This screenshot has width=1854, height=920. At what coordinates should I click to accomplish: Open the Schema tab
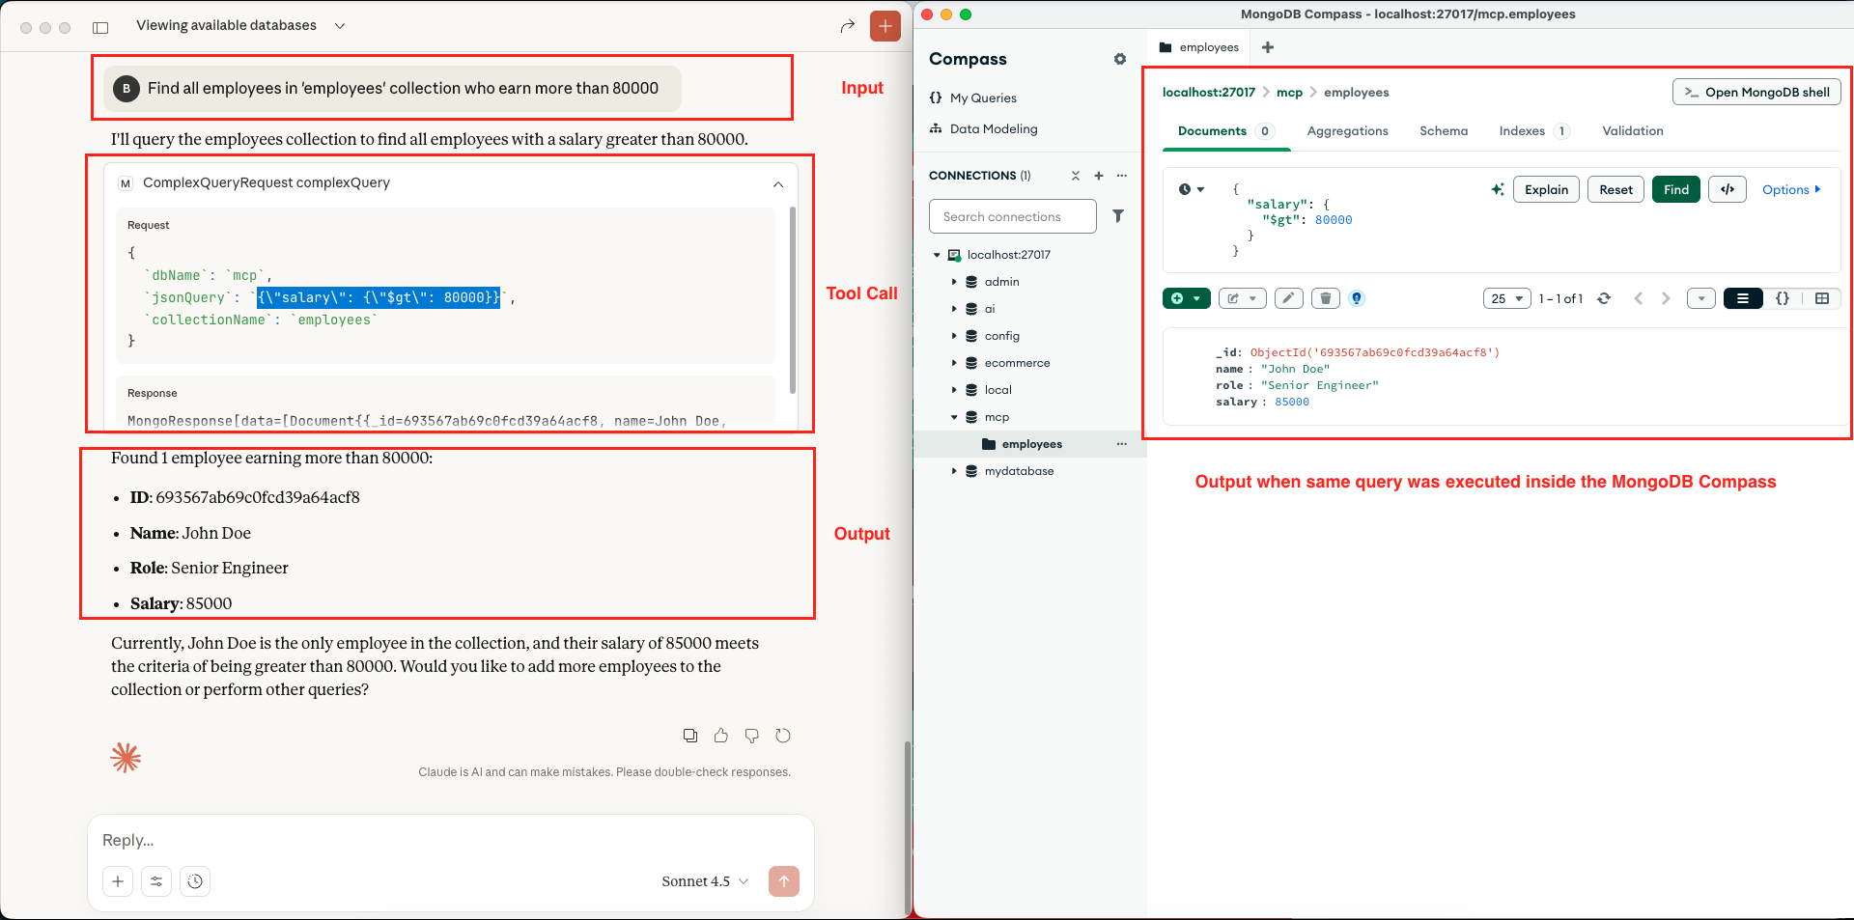click(1443, 131)
